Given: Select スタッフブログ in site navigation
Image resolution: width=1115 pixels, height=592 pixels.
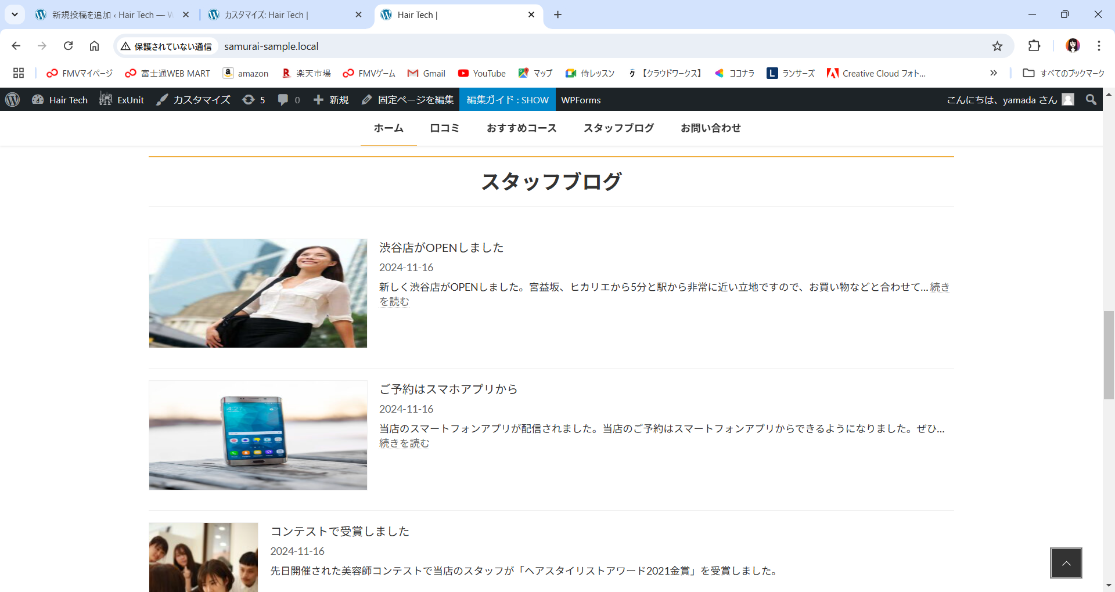Looking at the screenshot, I should 618,128.
